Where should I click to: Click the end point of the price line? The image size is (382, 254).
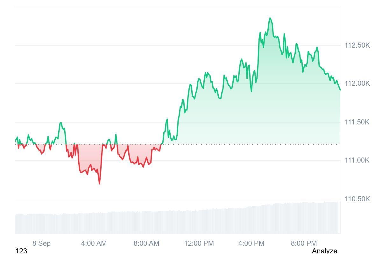tap(340, 90)
